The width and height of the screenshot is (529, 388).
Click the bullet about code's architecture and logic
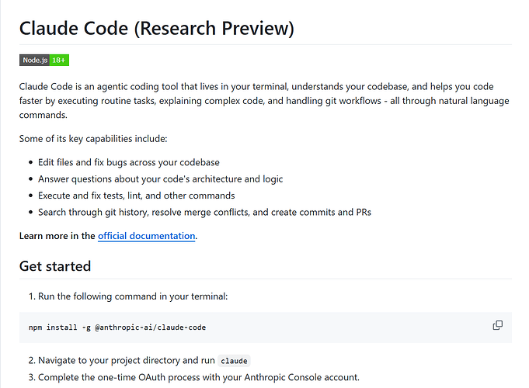tap(160, 179)
